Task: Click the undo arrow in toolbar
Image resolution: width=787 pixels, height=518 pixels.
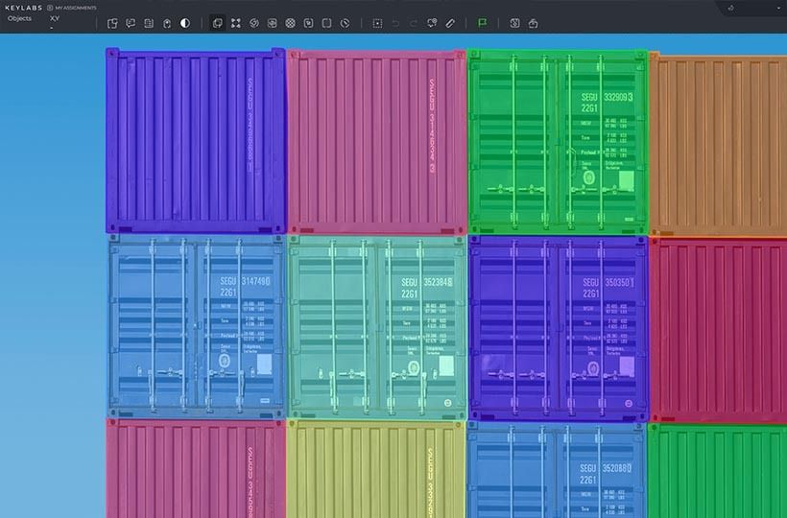Action: (395, 23)
